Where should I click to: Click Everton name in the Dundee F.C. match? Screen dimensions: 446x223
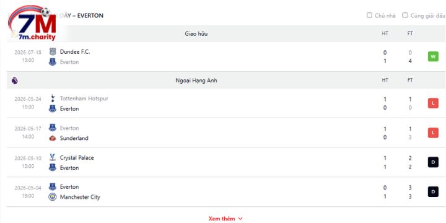click(69, 62)
